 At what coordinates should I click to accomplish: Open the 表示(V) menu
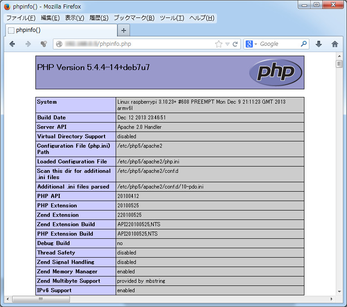(74, 18)
